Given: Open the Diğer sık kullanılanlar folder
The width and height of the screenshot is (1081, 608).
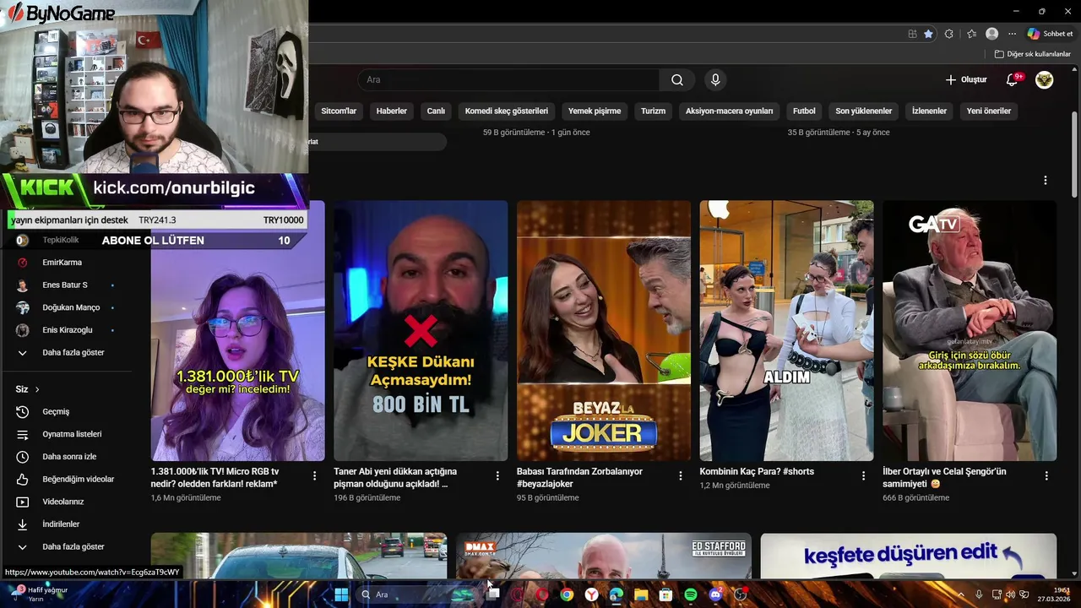Looking at the screenshot, I should coord(1032,54).
